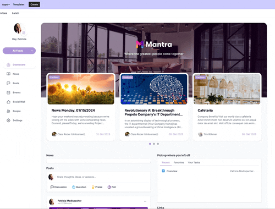275x209 pixels.
Task: Select the first carousel dot
Action: click(x=150, y=144)
